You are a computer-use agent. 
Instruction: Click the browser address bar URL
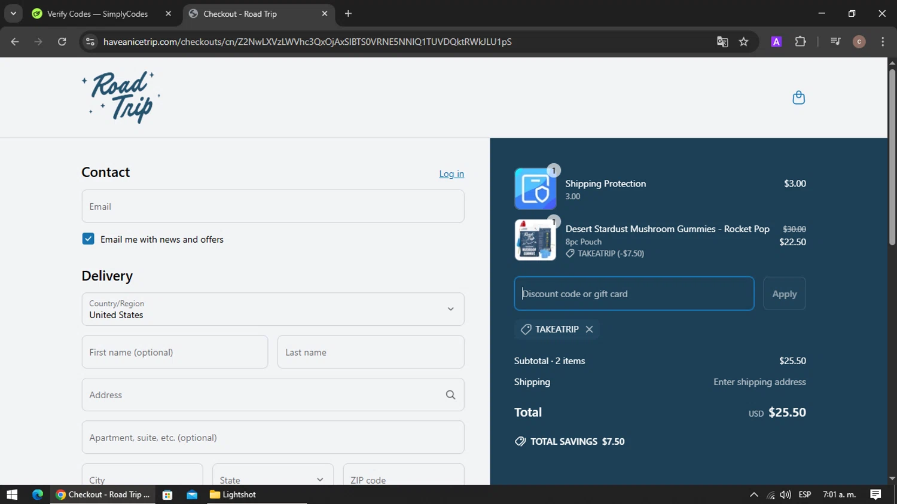pyautogui.click(x=307, y=42)
